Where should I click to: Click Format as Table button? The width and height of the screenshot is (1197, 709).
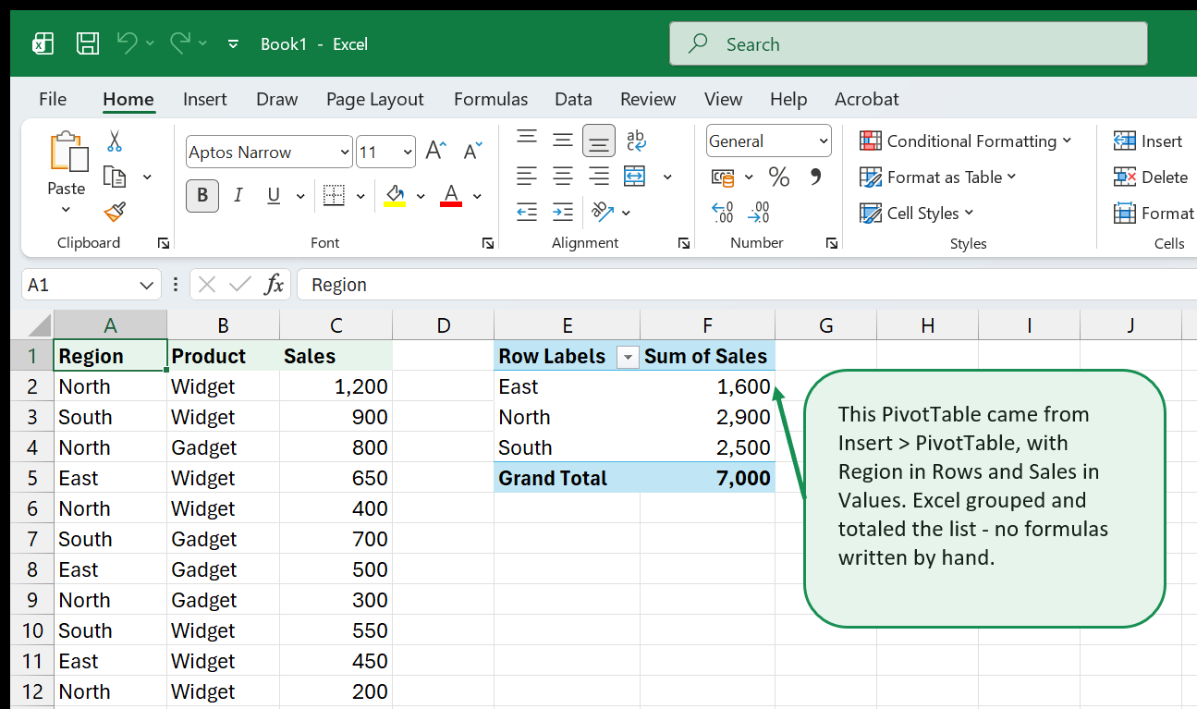937,177
